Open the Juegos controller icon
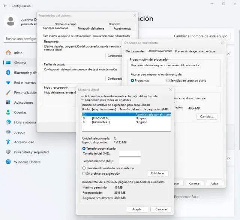240x220 pixels. click(8, 132)
